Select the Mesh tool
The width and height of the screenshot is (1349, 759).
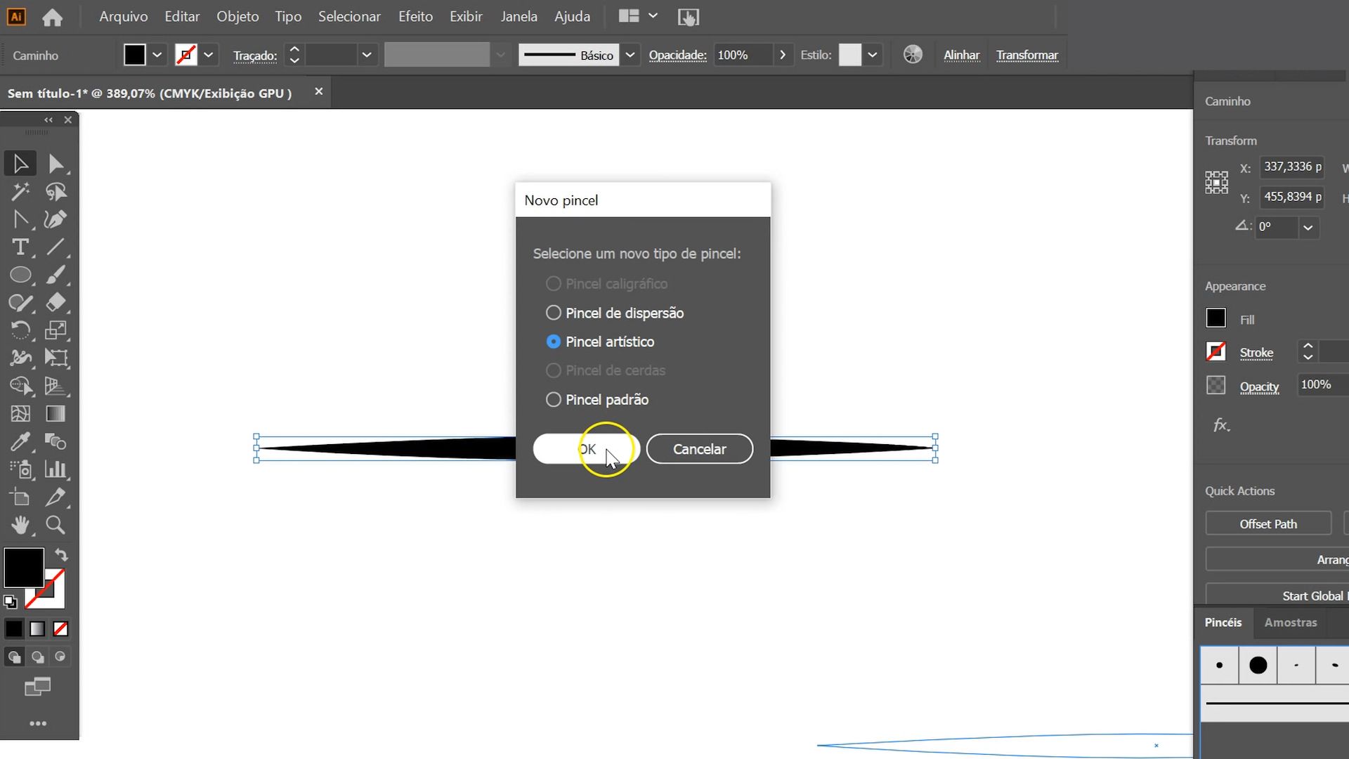20,414
